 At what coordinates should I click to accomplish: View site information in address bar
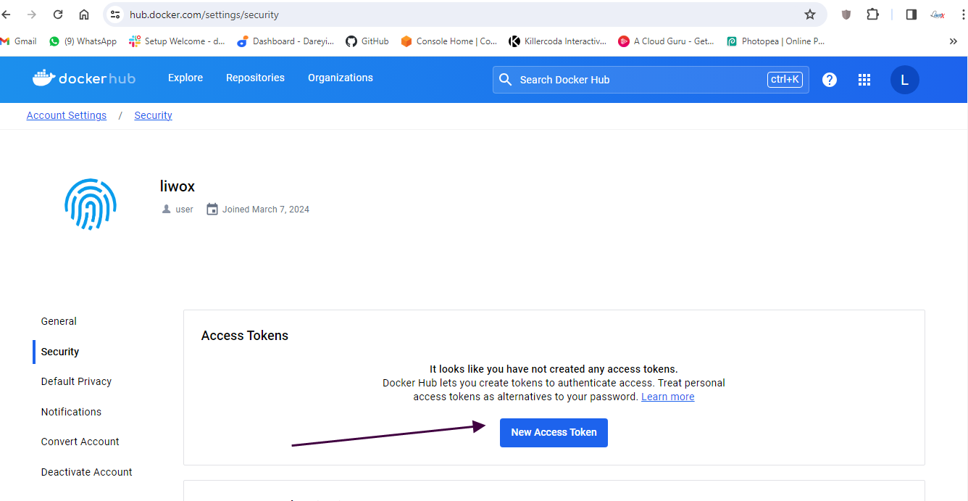[x=115, y=15]
